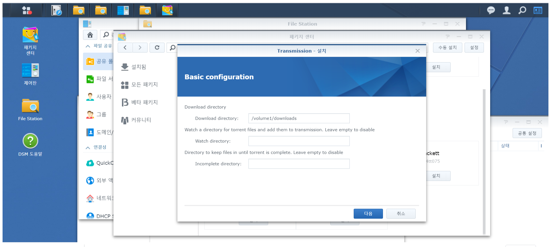The width and height of the screenshot is (551, 247).
Task: Open DSM 도움말 desktop shortcut
Action: (30, 145)
